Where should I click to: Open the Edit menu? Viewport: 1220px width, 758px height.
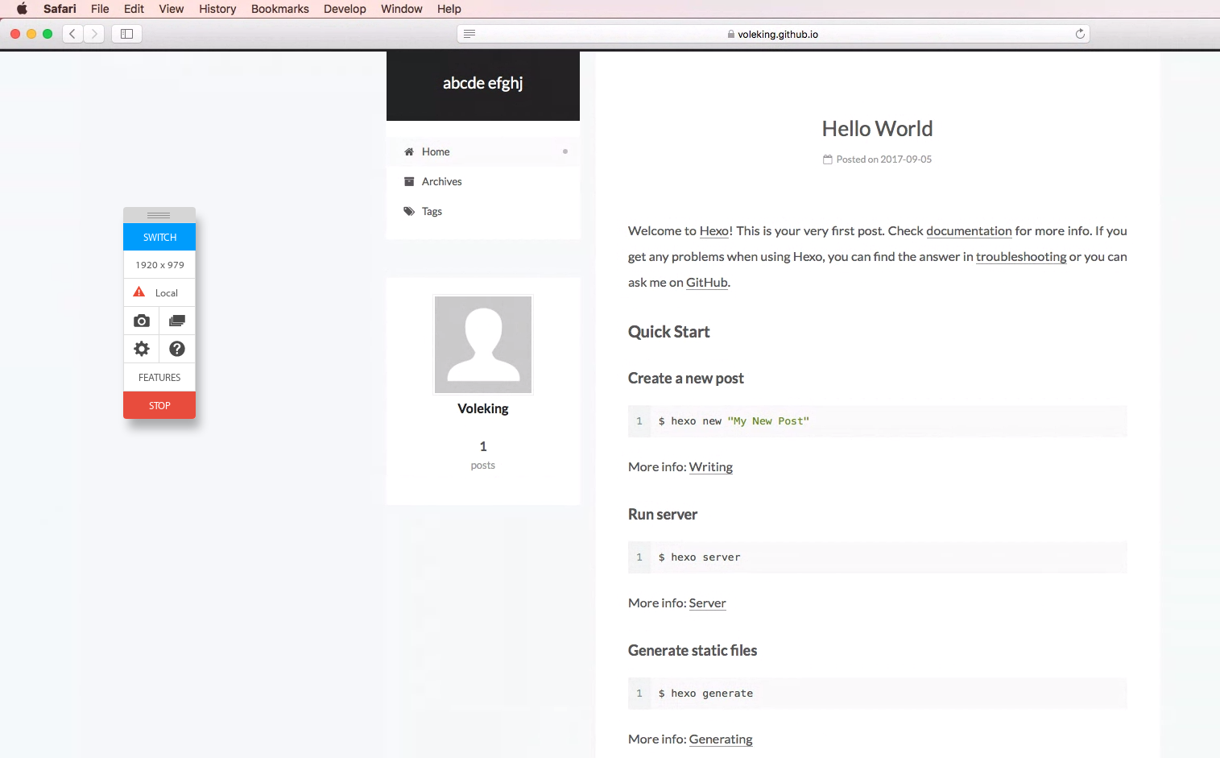pos(134,9)
